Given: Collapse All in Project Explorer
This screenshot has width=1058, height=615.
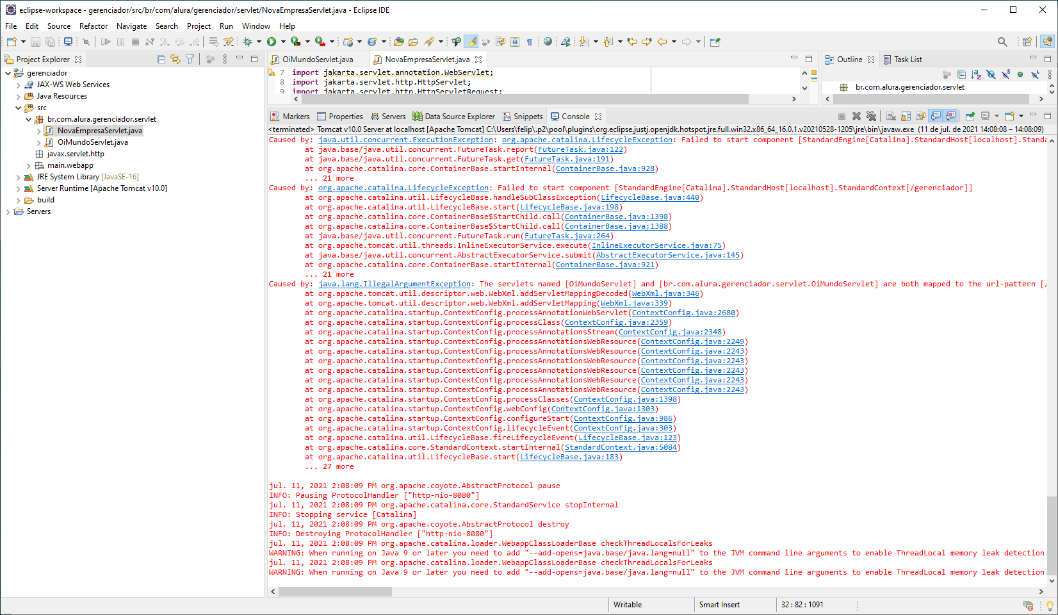Looking at the screenshot, I should click(161, 59).
